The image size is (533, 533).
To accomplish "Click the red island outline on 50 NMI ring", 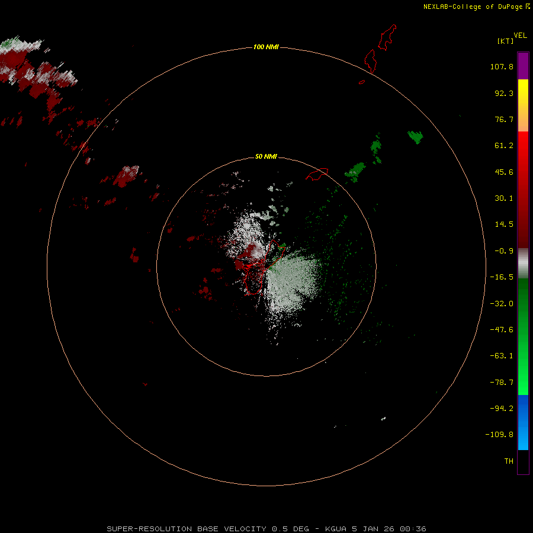I will pyautogui.click(x=317, y=174).
